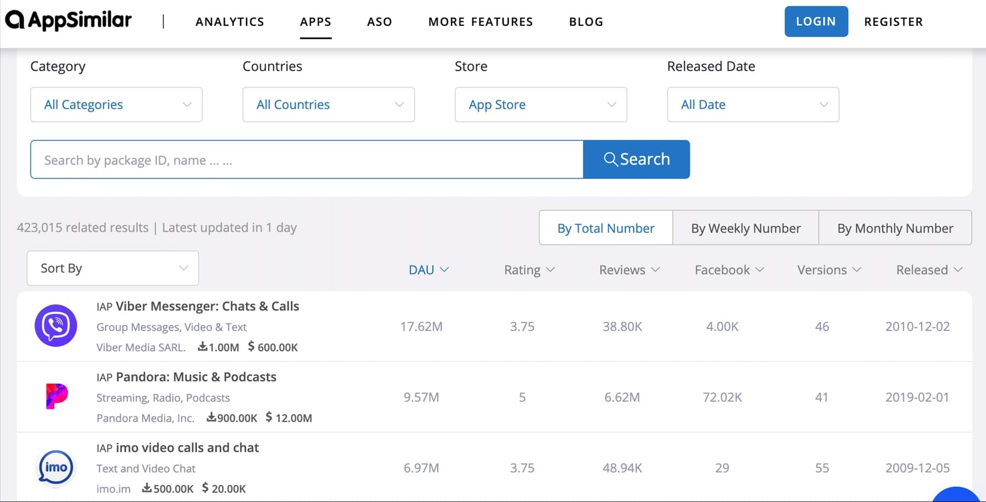
Task: Click Pandora's reviews value 6.62M
Action: coord(622,397)
